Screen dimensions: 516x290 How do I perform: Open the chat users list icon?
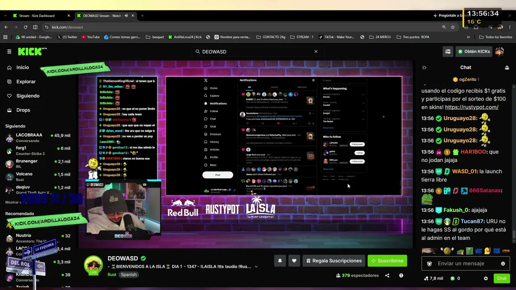pyautogui.click(x=507, y=68)
